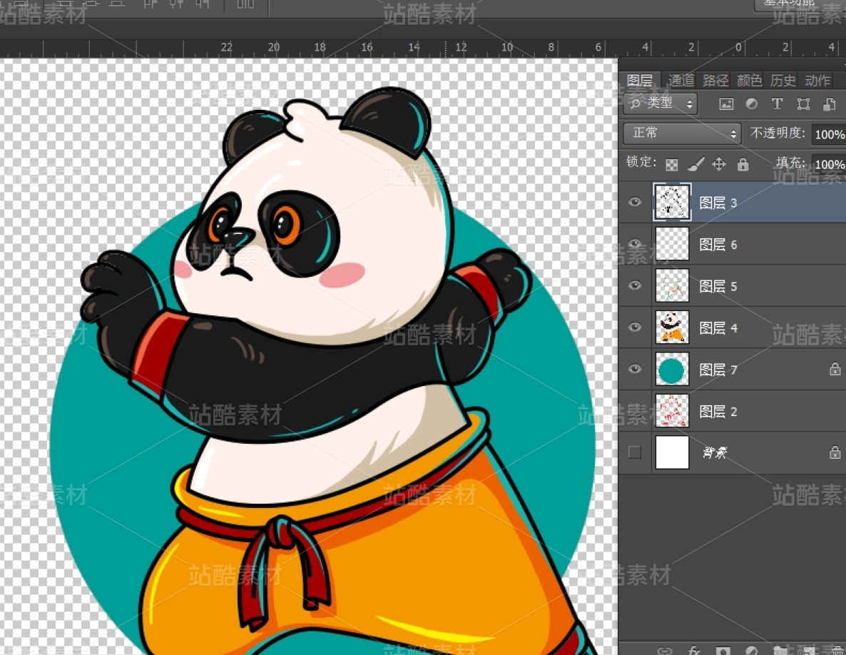Image resolution: width=846 pixels, height=655 pixels.
Task: Lock all padlock icon beside 锁定
Action: coord(743,164)
